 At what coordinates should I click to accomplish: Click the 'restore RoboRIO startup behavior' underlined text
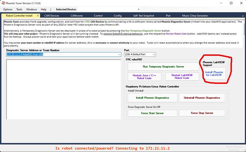[x=123, y=34]
